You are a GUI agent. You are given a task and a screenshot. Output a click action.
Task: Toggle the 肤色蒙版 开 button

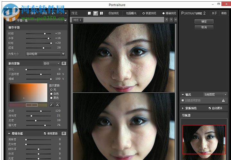click(64, 63)
